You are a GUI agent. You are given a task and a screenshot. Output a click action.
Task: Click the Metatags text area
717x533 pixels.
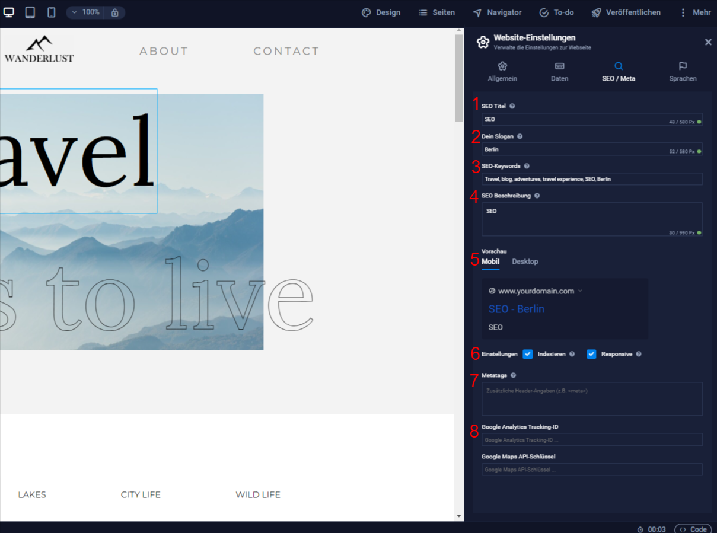592,398
